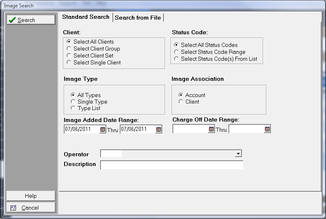Image resolution: width=326 pixels, height=219 pixels.
Task: Open calendar for Charge Off end date
Action: [267, 129]
